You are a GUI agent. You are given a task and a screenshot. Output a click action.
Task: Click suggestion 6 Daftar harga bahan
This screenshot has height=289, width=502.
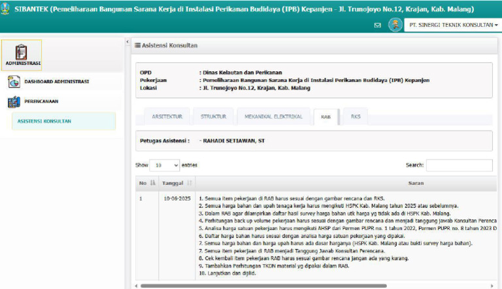point(302,236)
